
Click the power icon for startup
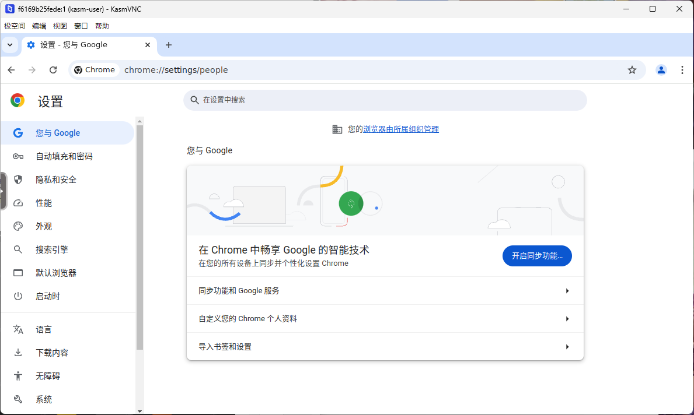18,296
